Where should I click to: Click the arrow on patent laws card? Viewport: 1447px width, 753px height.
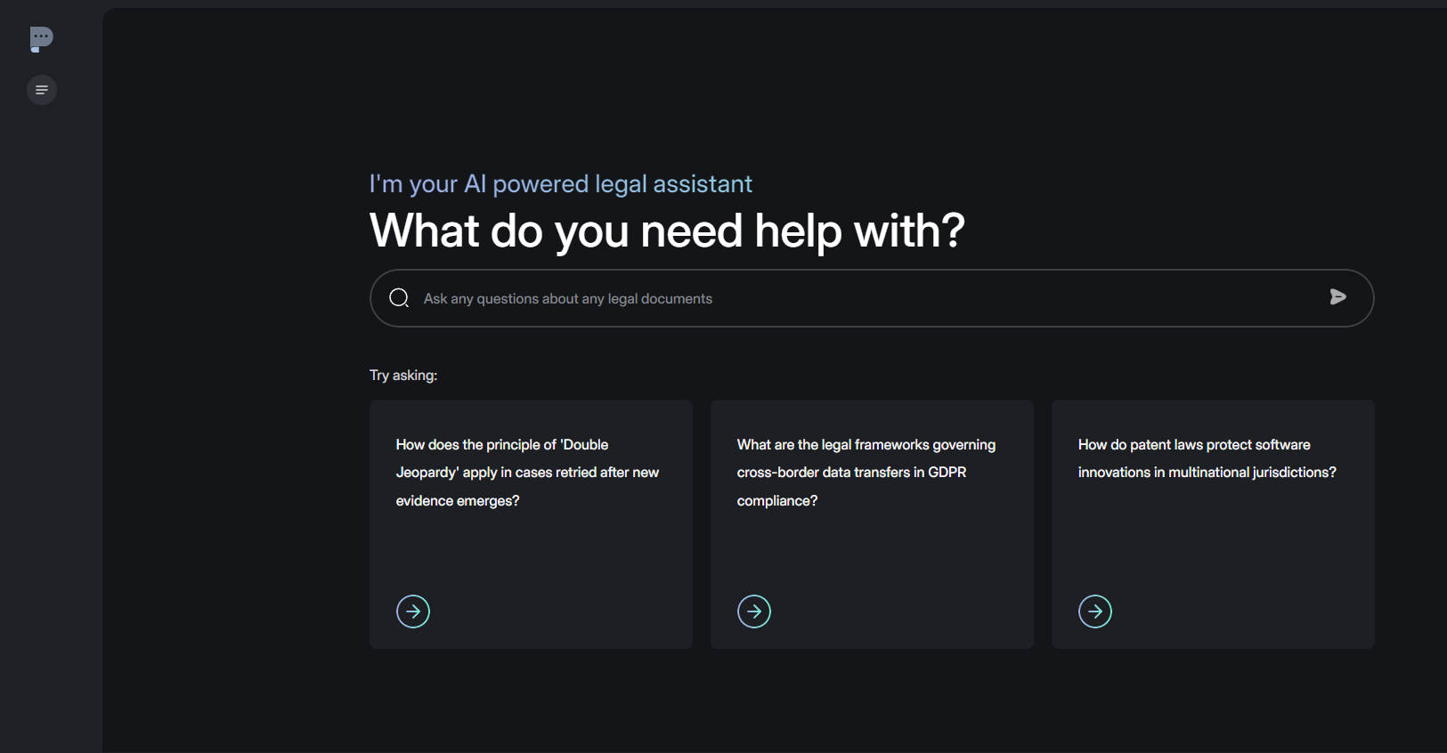pos(1095,611)
